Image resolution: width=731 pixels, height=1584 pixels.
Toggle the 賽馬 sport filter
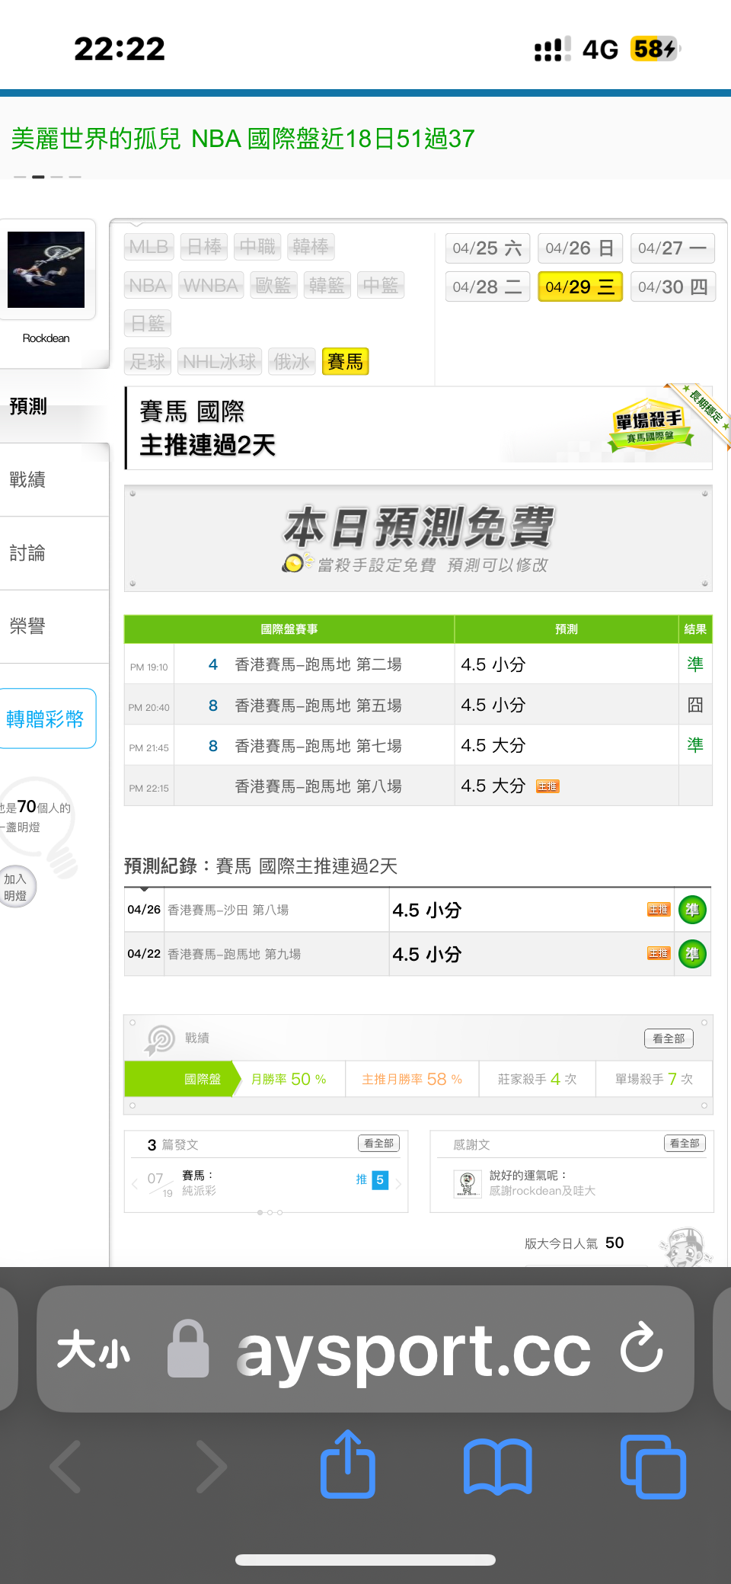(x=345, y=362)
